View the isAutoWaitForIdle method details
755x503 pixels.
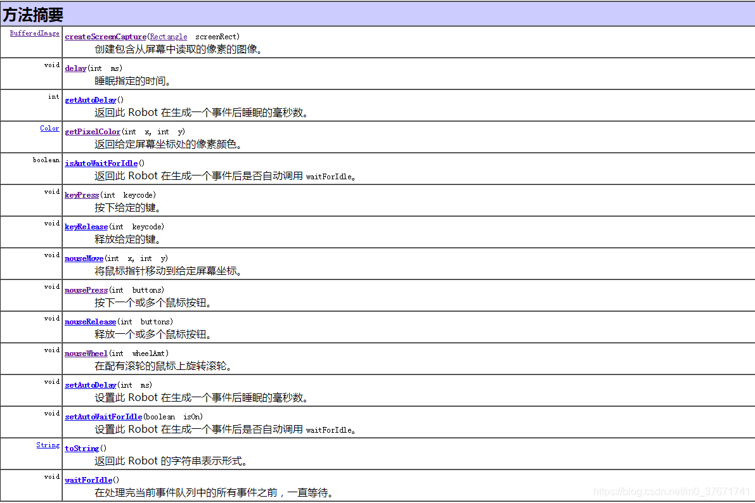(x=101, y=163)
